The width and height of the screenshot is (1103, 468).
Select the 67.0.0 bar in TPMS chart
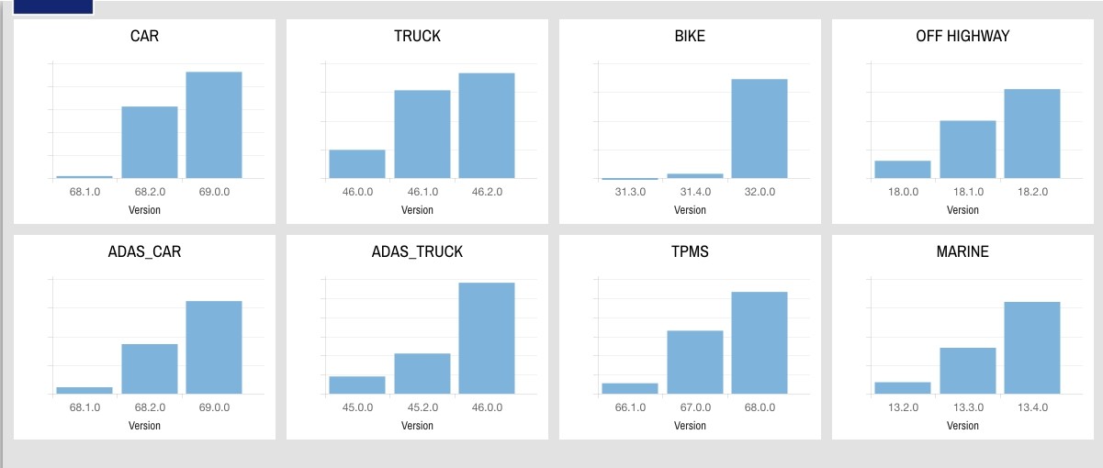(695, 362)
